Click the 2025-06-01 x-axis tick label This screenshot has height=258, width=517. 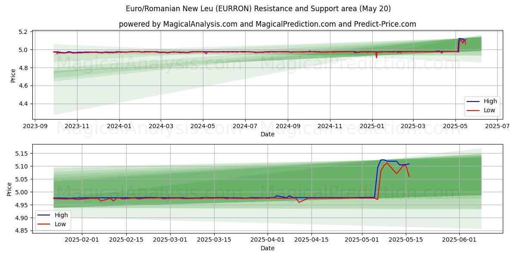click(x=459, y=240)
